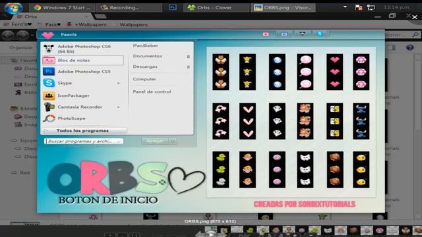
Task: Go to previous image in the viewer
Action: [x=200, y=234]
